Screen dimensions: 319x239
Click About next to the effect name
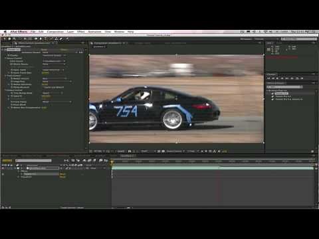tap(64, 50)
